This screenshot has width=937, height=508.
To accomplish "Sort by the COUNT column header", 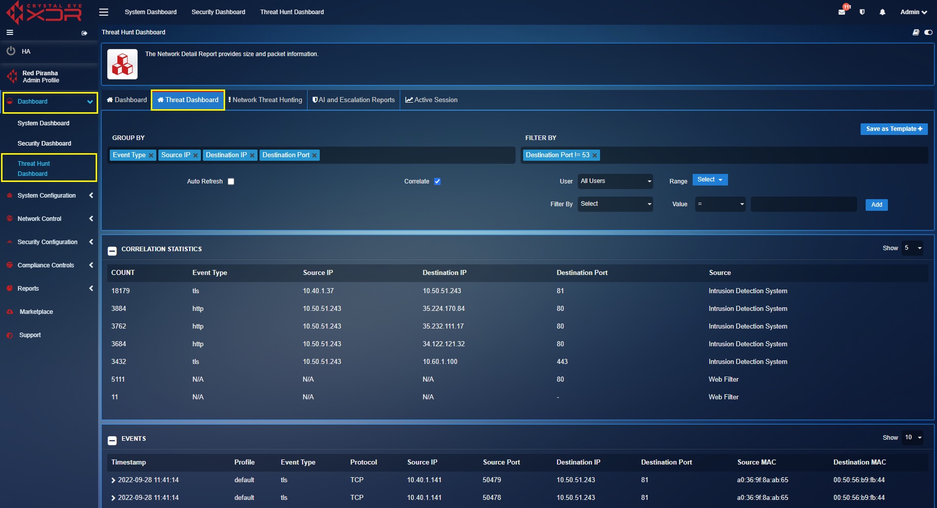I will (x=123, y=273).
